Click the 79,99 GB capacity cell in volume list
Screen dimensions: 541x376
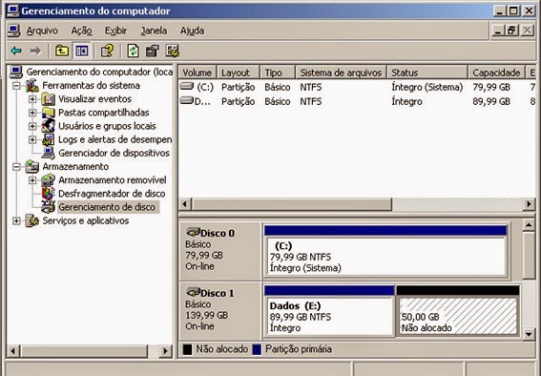[x=491, y=87]
